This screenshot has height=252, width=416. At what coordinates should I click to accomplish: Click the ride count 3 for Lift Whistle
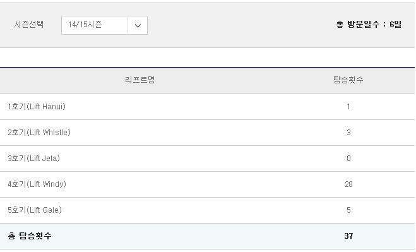pyautogui.click(x=348, y=133)
